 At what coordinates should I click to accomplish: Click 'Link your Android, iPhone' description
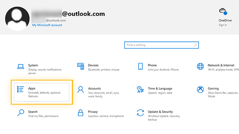(x=163, y=70)
